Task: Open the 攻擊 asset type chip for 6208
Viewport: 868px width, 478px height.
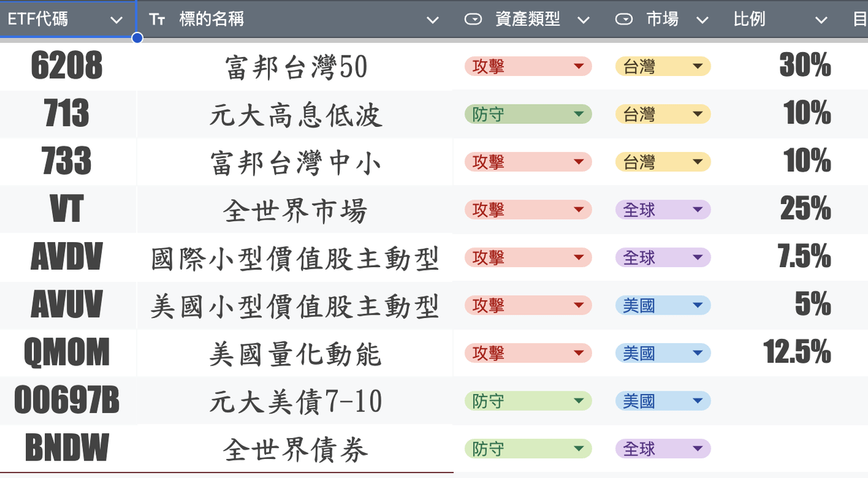Action: click(528, 66)
